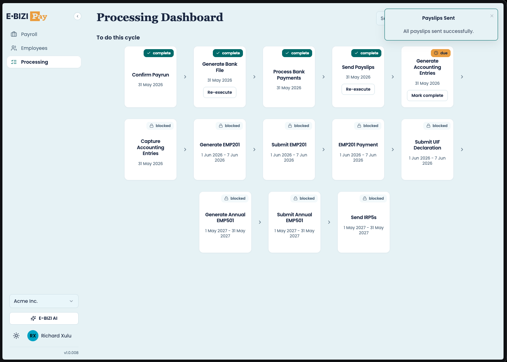The width and height of the screenshot is (507, 362).
Task: Select the Processing menu item
Action: [44, 62]
